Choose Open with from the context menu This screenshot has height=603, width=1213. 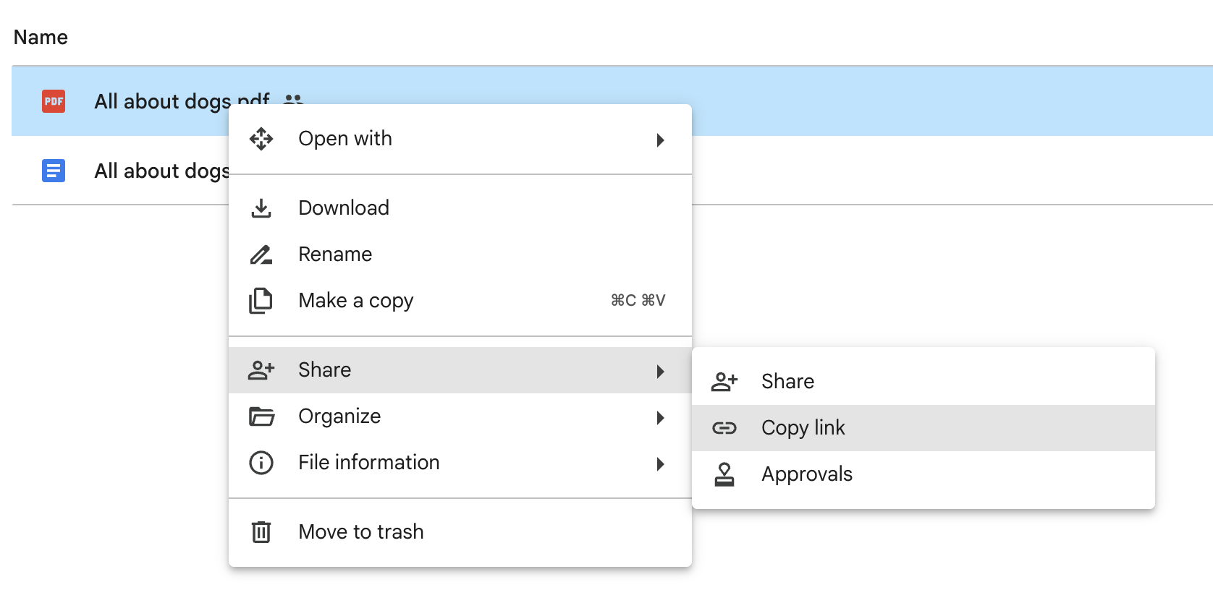(x=460, y=139)
